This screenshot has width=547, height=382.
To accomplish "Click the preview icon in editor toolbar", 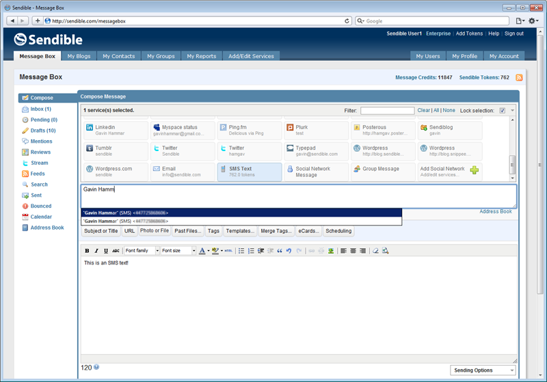I will coord(385,251).
